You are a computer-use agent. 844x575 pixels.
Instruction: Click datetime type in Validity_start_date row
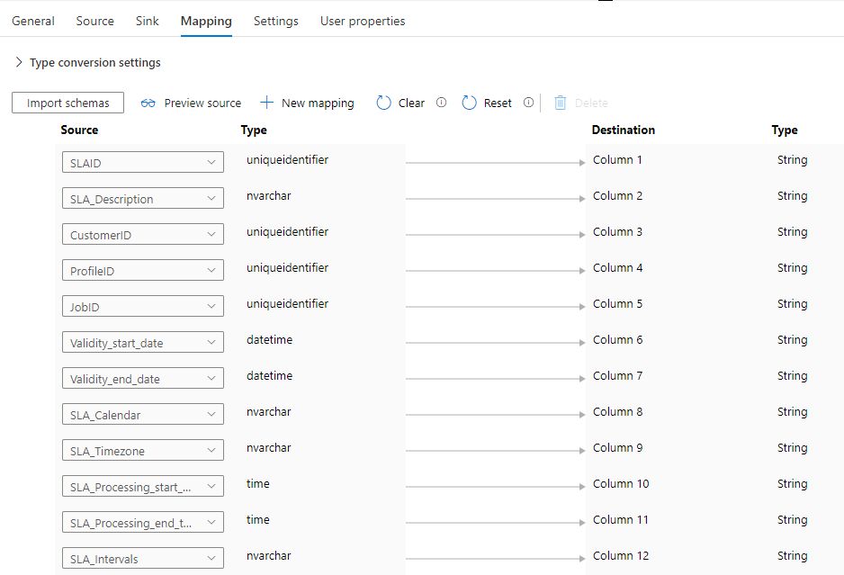pos(269,340)
